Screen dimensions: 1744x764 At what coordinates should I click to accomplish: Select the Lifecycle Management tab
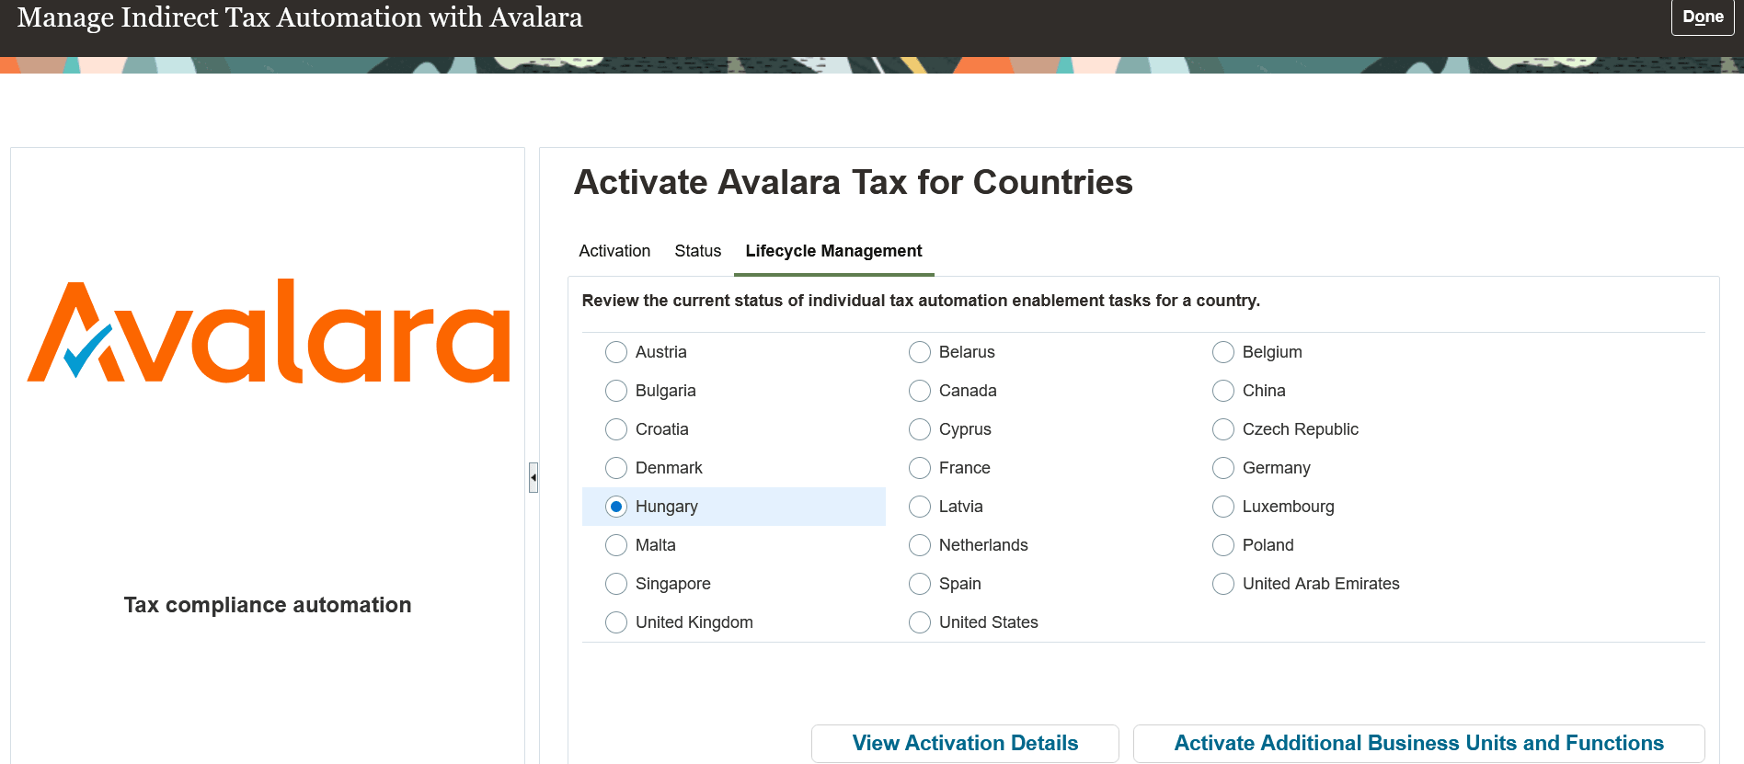833,251
